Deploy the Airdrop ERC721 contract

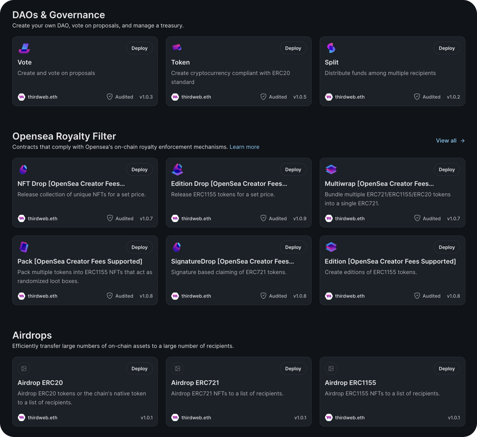point(293,369)
